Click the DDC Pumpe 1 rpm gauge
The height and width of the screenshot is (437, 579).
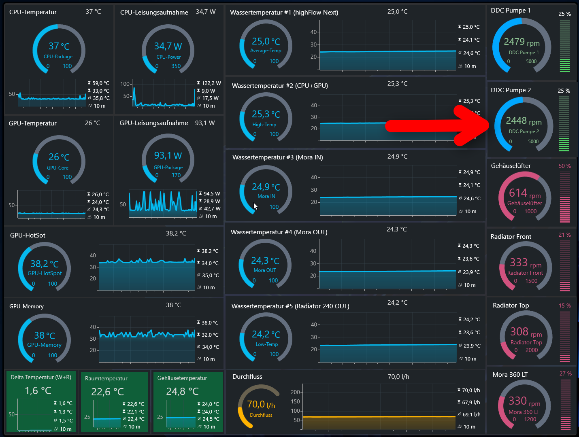click(x=522, y=46)
